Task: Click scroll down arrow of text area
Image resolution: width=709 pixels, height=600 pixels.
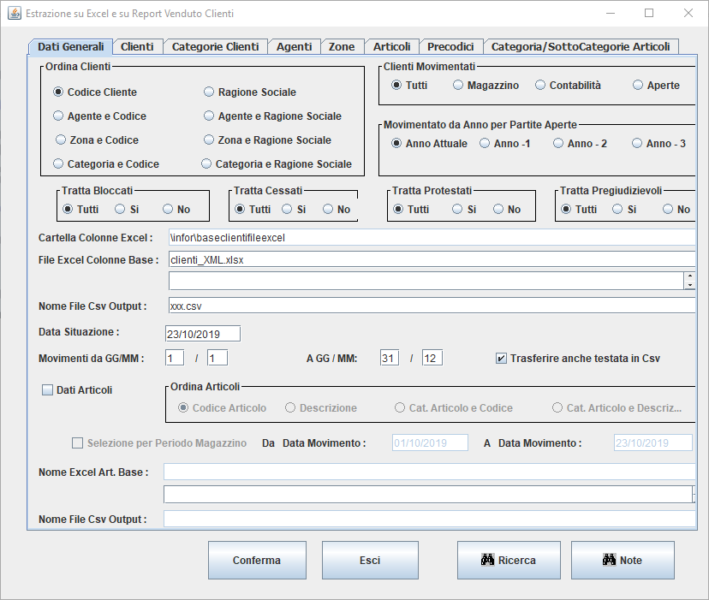Action: (689, 285)
